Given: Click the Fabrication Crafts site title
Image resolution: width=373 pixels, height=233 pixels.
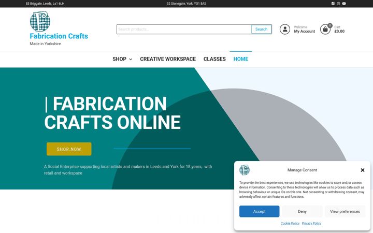Looking at the screenshot, I should coord(59,36).
